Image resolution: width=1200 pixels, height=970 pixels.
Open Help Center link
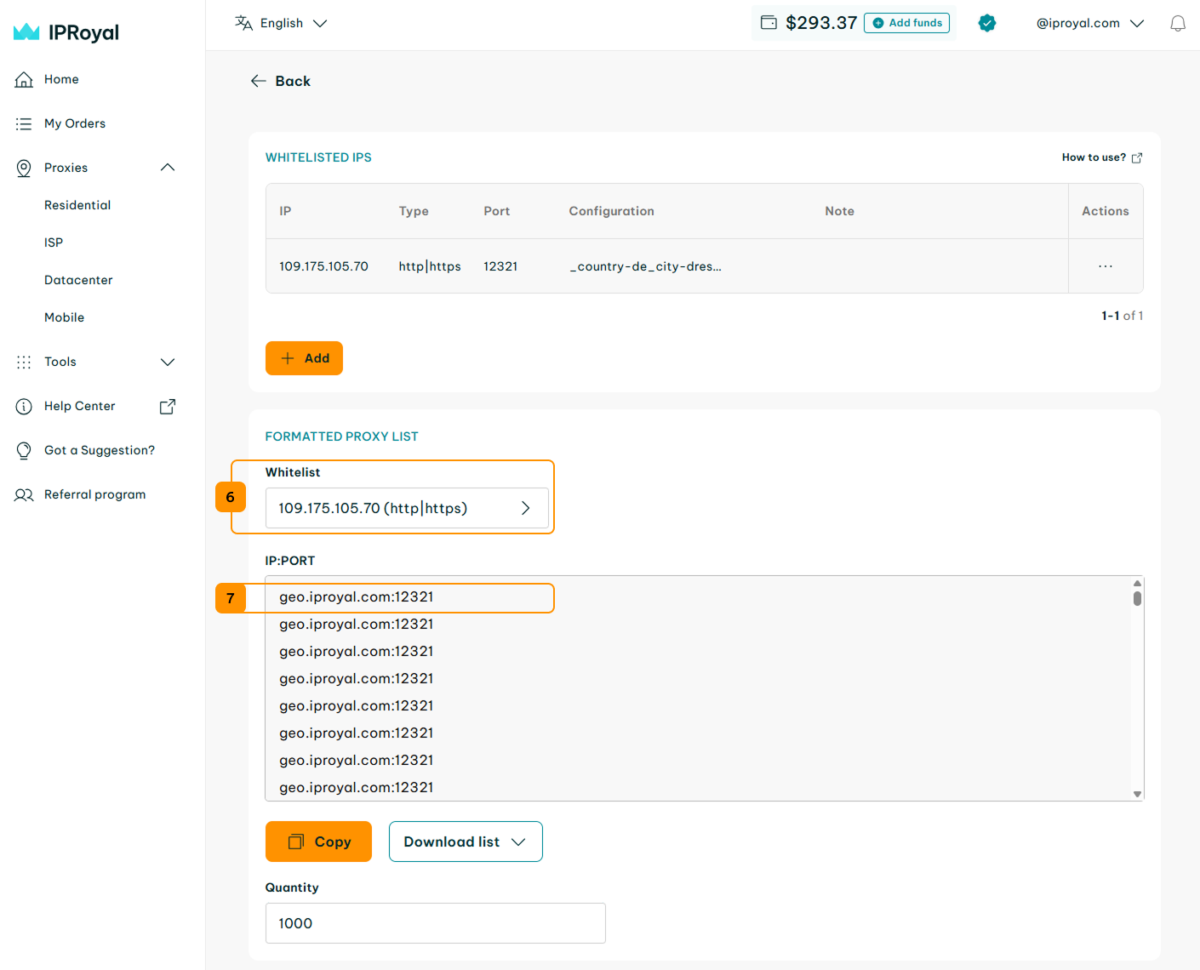(x=80, y=406)
